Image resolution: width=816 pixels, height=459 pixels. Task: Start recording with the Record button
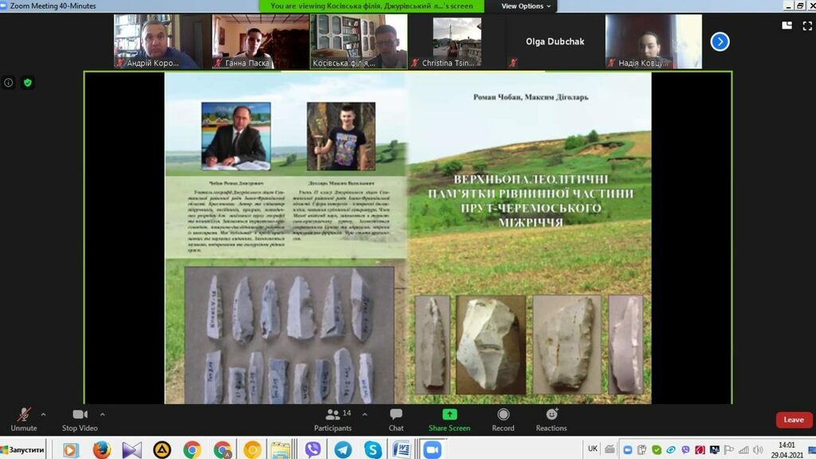503,419
